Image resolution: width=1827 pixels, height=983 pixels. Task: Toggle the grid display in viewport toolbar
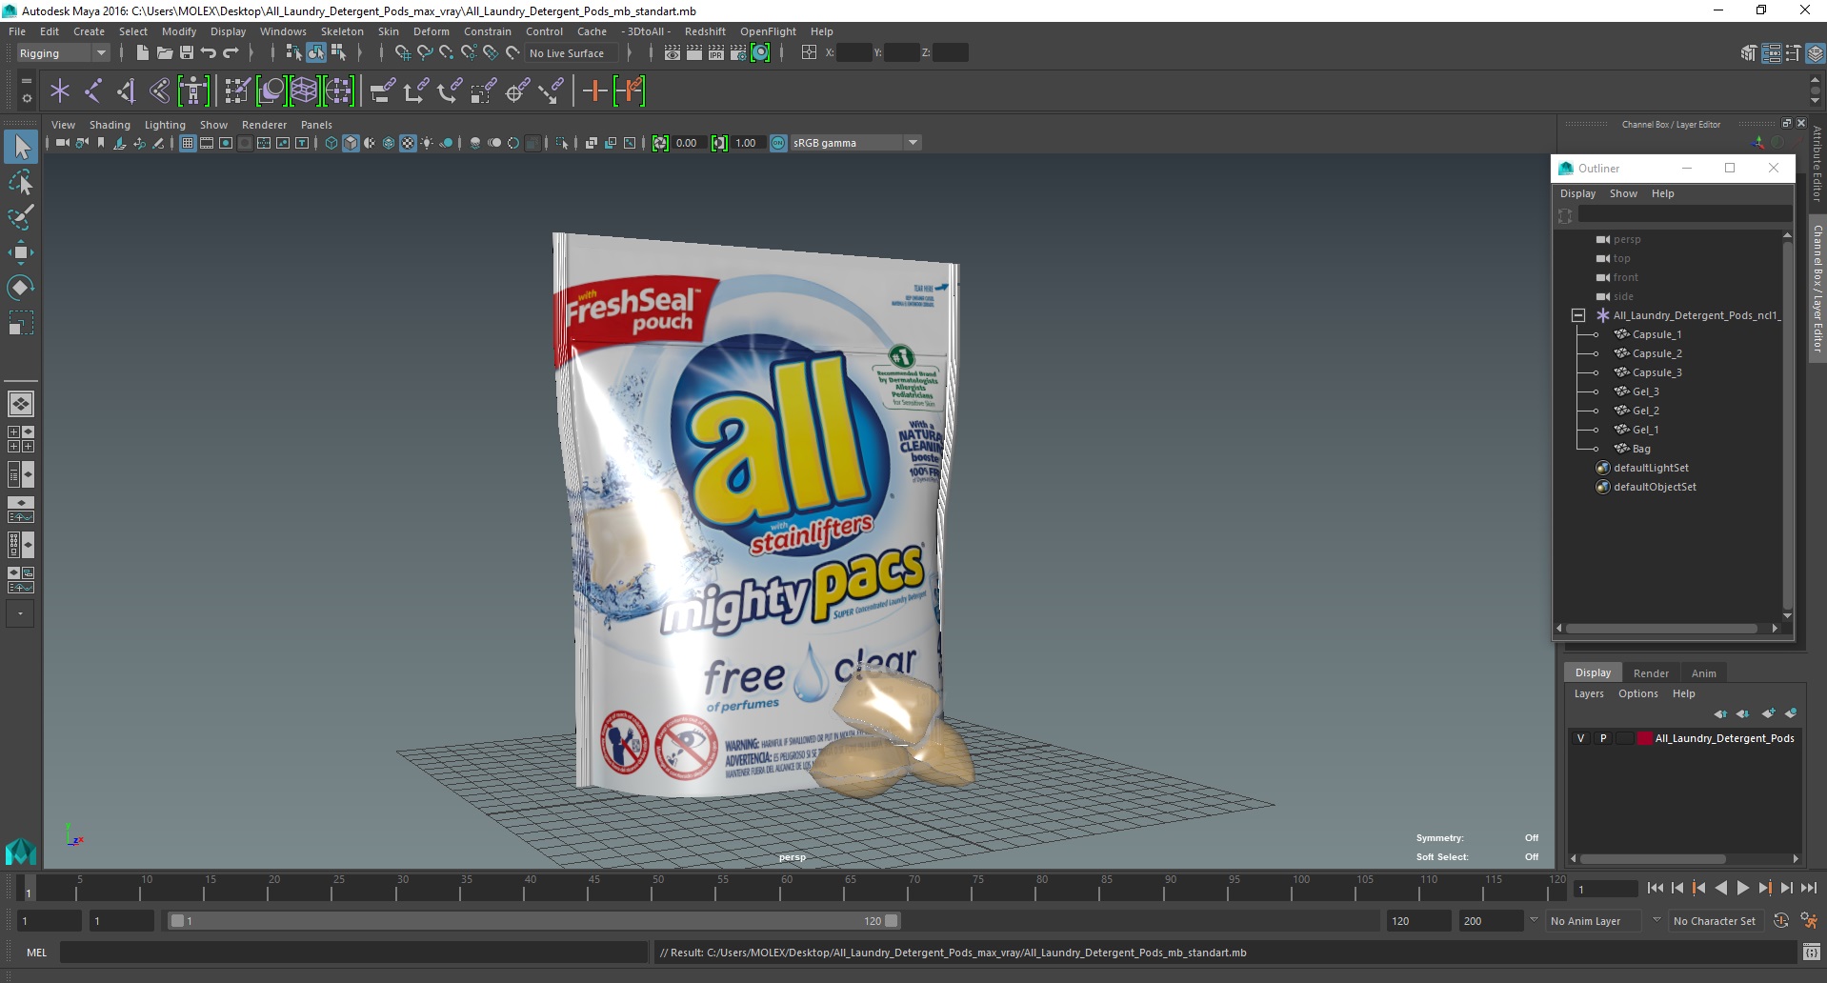click(x=188, y=143)
